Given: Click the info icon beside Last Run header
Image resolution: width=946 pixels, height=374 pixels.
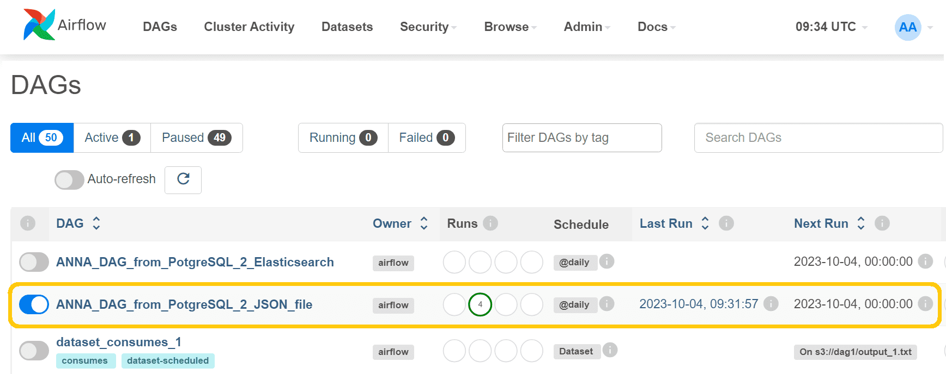Looking at the screenshot, I should [x=726, y=223].
